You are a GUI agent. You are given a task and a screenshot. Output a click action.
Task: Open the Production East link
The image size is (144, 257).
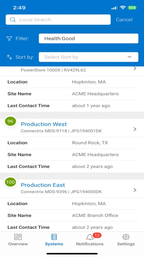point(43,185)
